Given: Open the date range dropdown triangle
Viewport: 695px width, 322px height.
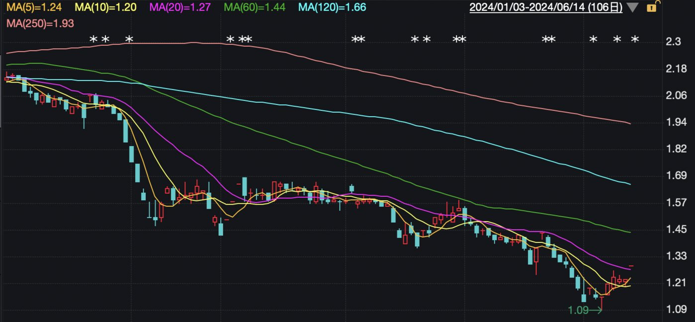Looking at the screenshot, I should (632, 7).
